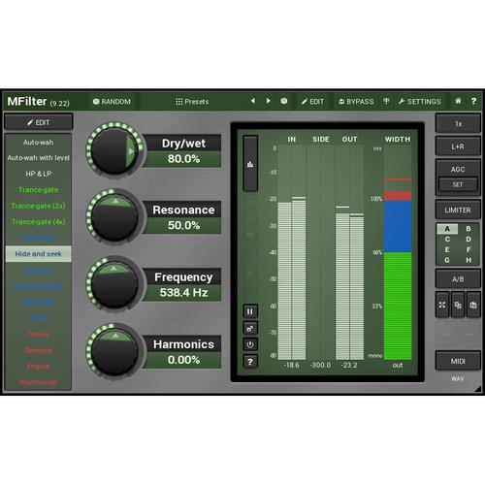Click the round preset icon beside arrows

click(284, 101)
